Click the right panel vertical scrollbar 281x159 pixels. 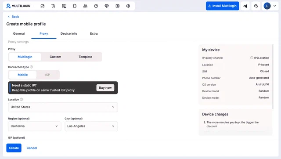[x=273, y=76]
